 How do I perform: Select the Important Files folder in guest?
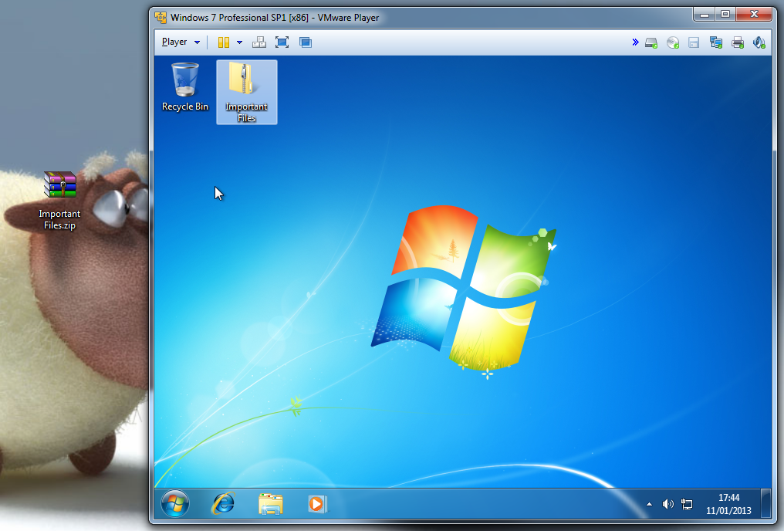point(246,91)
